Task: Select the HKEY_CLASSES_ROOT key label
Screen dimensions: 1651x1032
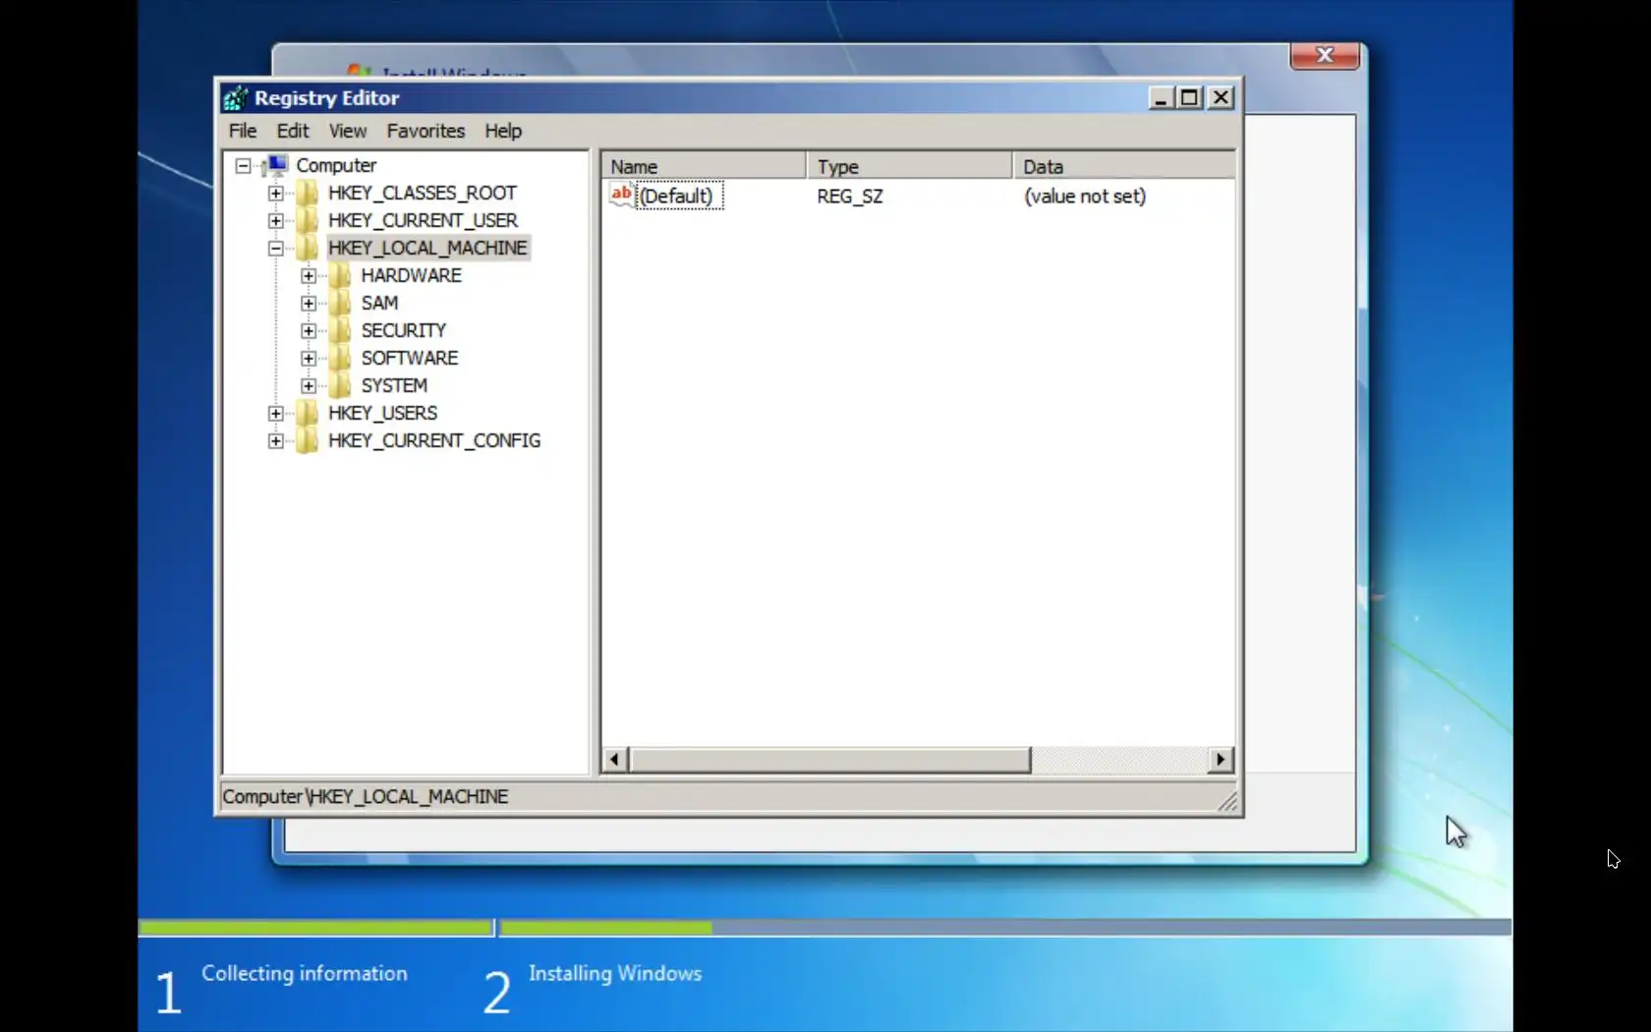Action: point(423,193)
